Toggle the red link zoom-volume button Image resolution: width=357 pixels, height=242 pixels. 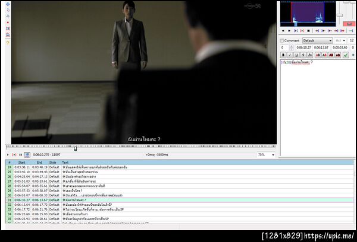click(x=349, y=24)
